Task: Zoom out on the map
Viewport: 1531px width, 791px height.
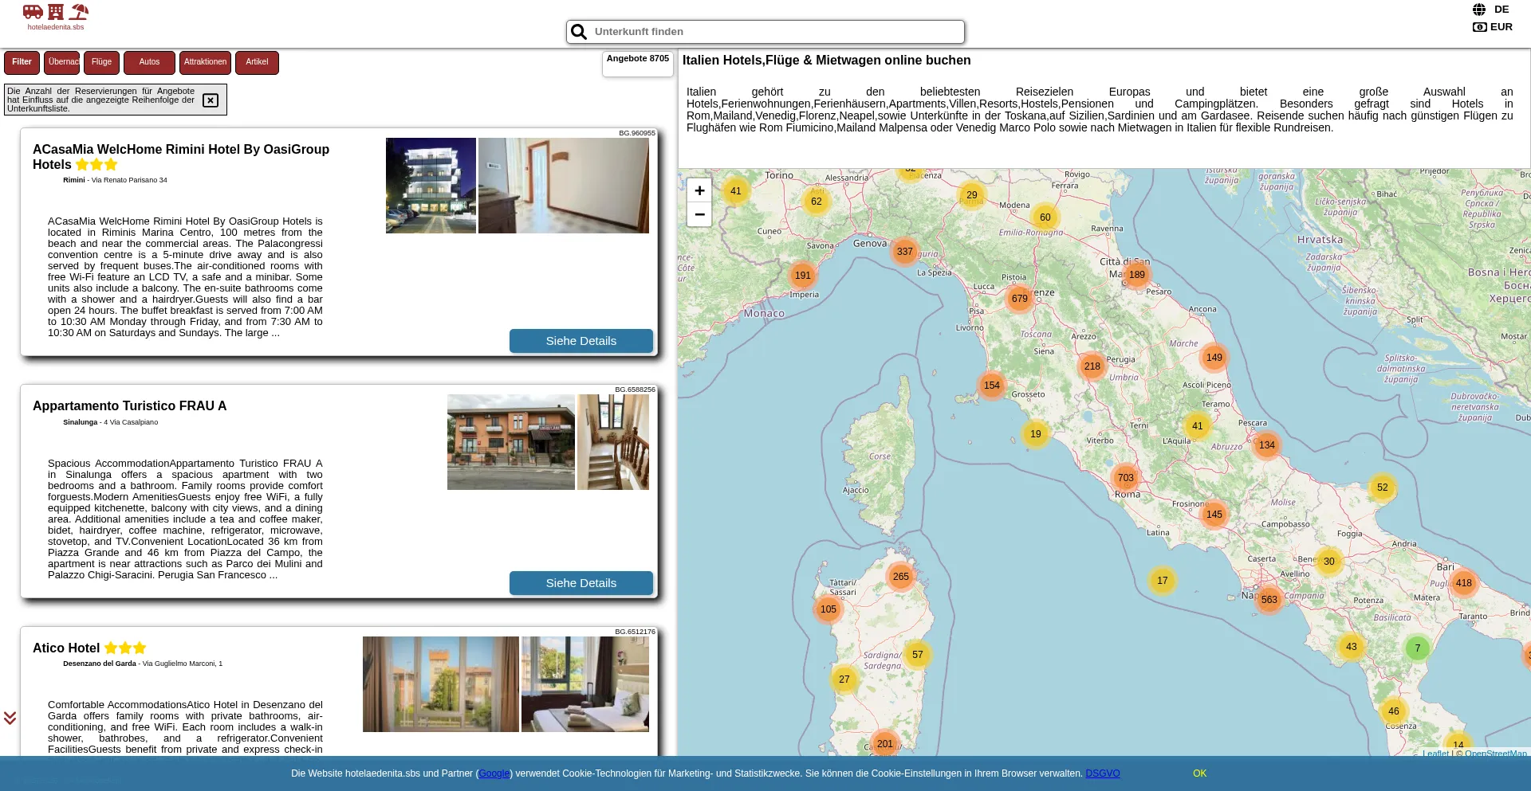Action: 699,214
